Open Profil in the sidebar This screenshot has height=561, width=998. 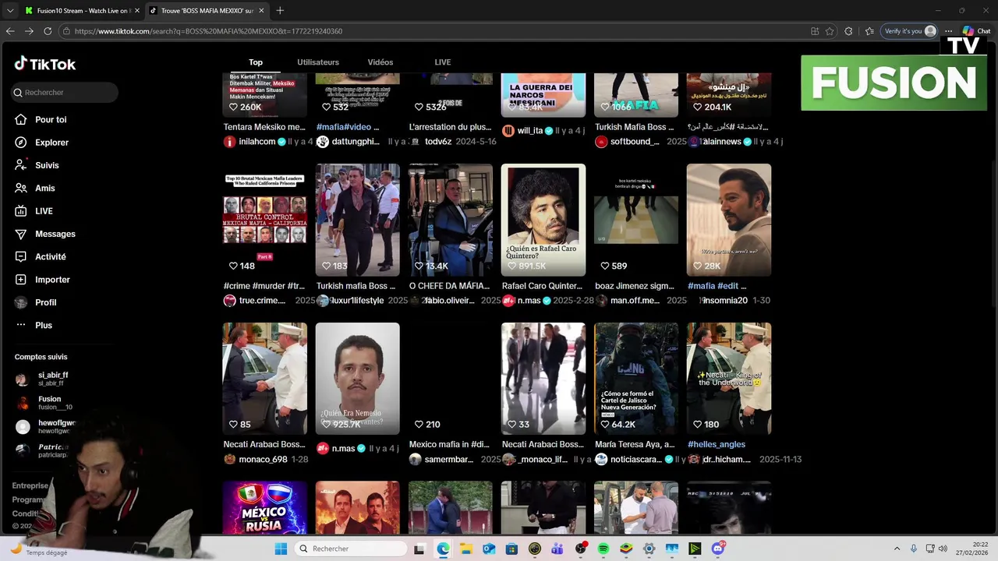45,302
